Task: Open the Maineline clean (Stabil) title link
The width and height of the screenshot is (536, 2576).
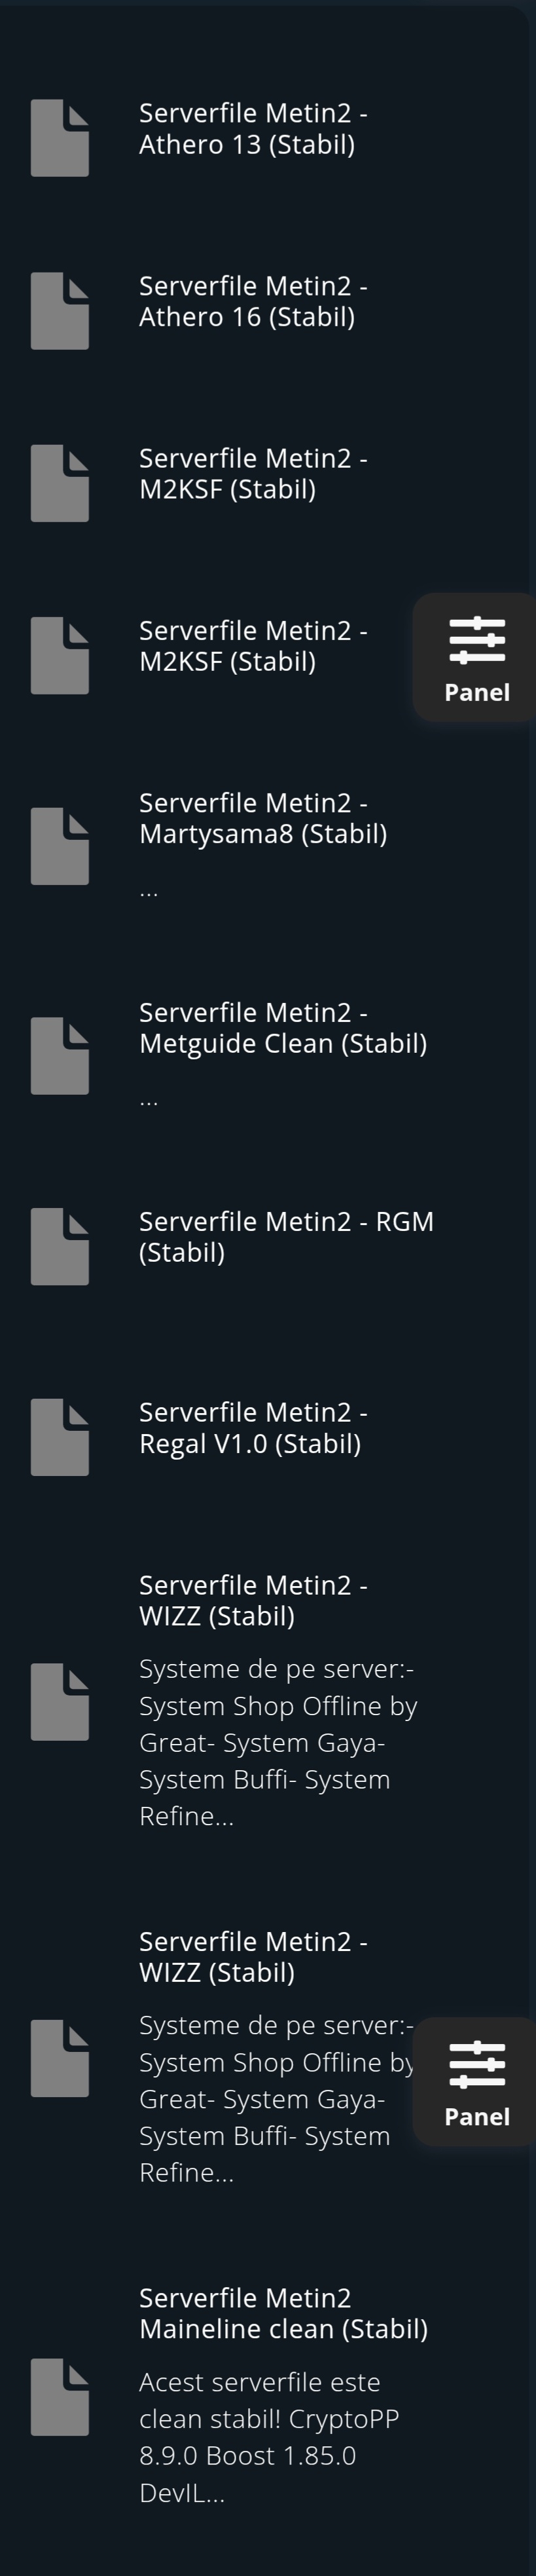Action: (283, 2313)
